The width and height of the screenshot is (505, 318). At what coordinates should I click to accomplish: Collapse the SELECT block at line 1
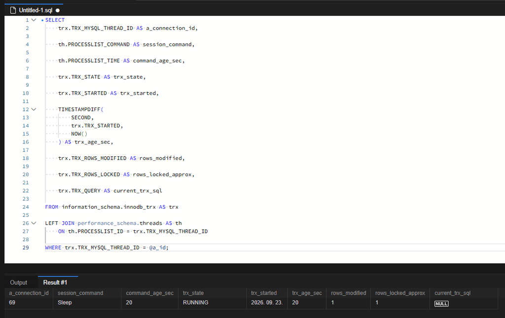click(x=34, y=20)
